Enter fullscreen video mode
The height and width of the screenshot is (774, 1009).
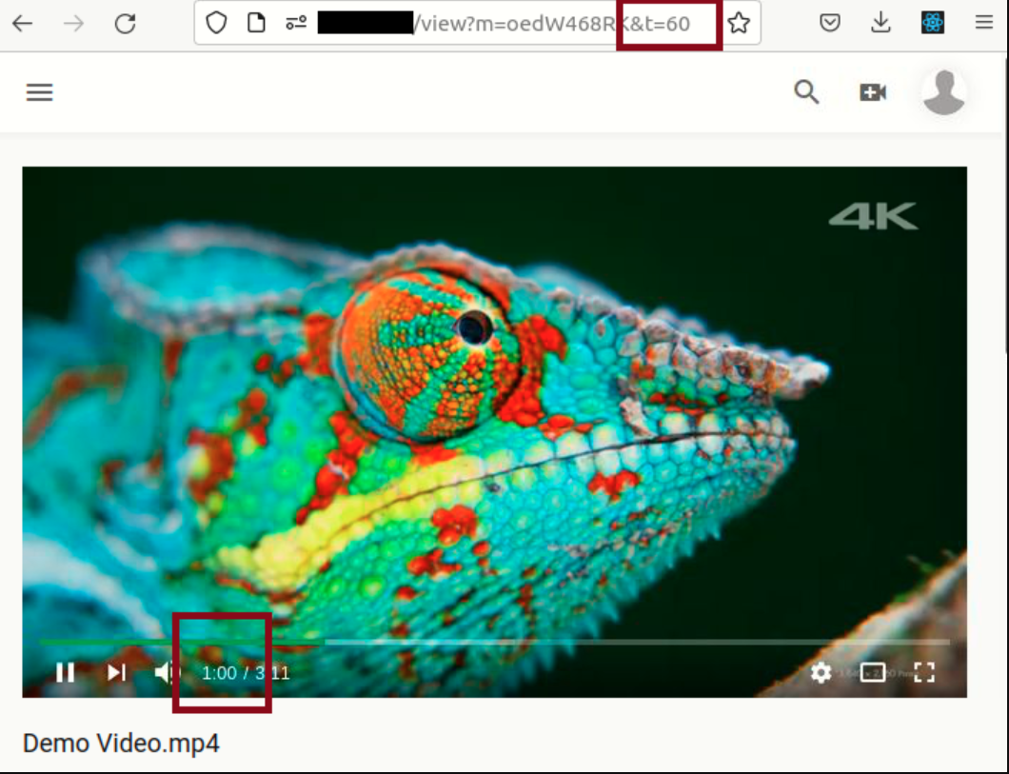coord(924,673)
